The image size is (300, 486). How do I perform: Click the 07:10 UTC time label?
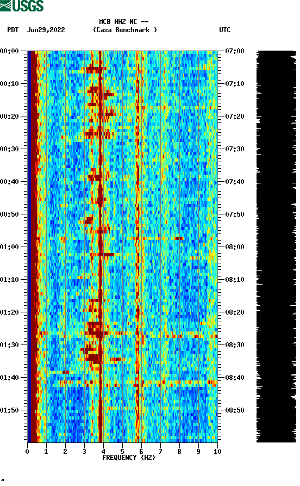click(235, 84)
